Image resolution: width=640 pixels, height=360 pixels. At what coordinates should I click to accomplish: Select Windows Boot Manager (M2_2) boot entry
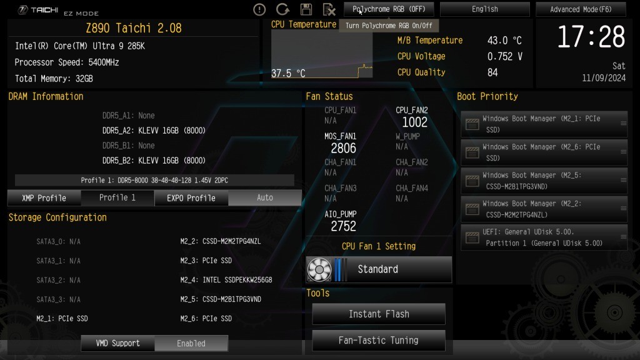tap(544, 209)
